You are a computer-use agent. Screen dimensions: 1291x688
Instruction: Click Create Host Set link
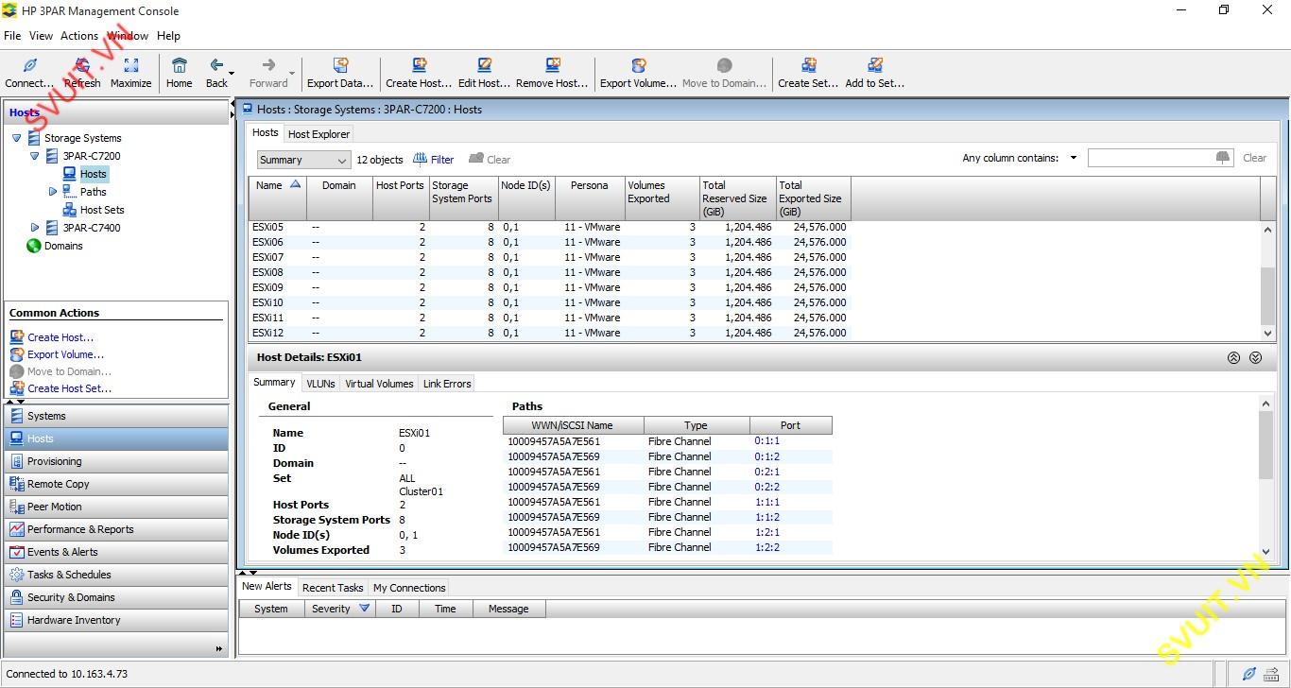69,388
